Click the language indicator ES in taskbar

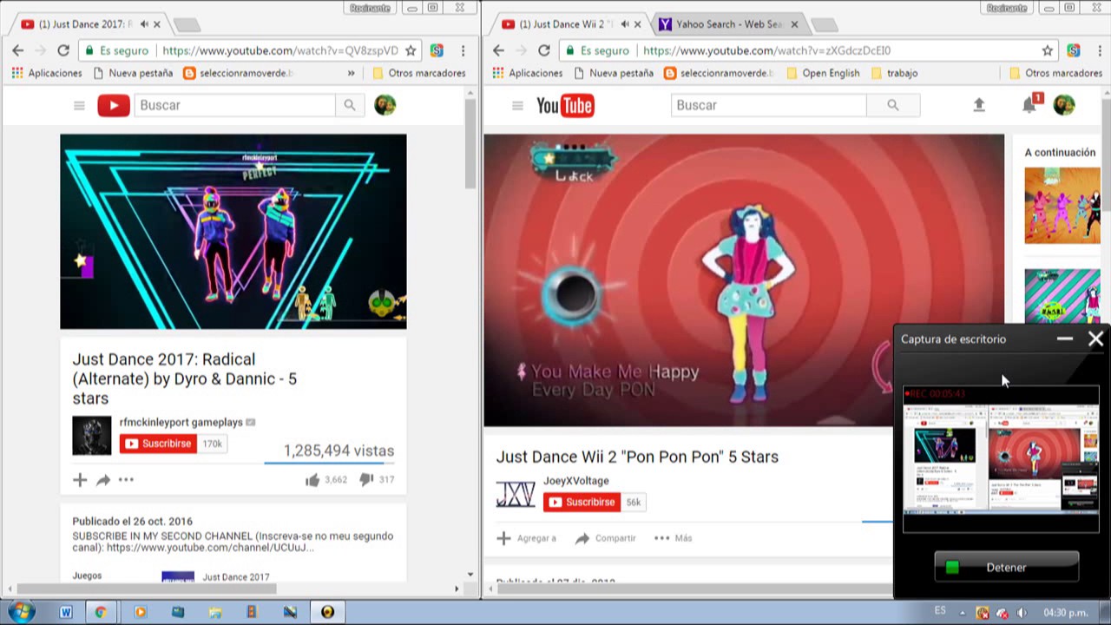pyautogui.click(x=940, y=611)
